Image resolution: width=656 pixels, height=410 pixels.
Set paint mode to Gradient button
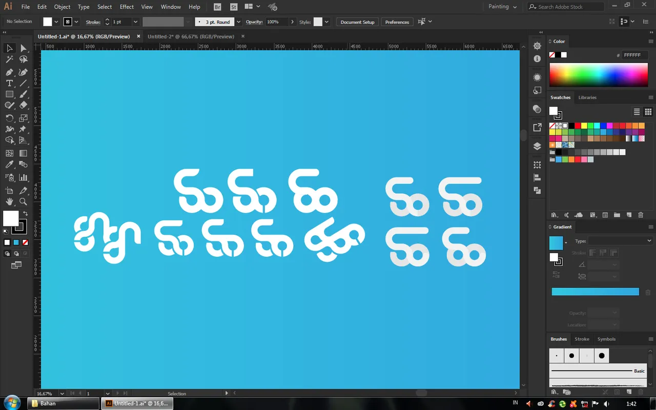(x=16, y=242)
